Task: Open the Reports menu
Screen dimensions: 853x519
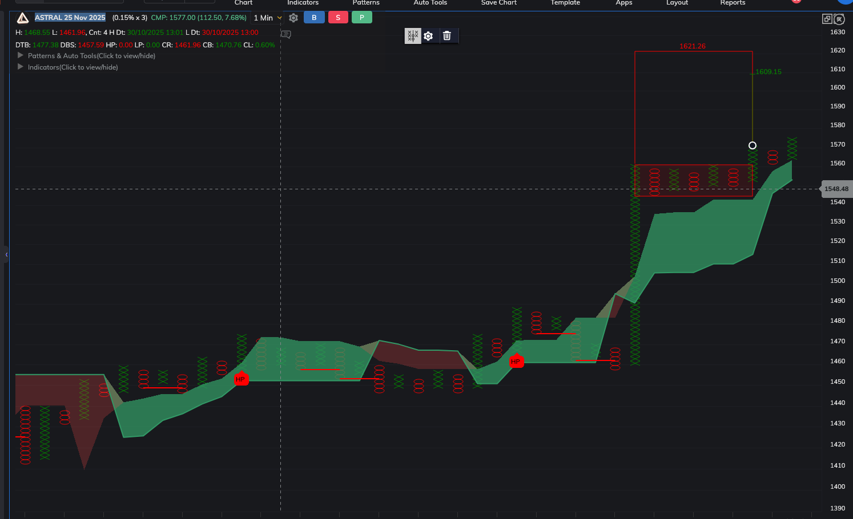Action: coord(733,3)
